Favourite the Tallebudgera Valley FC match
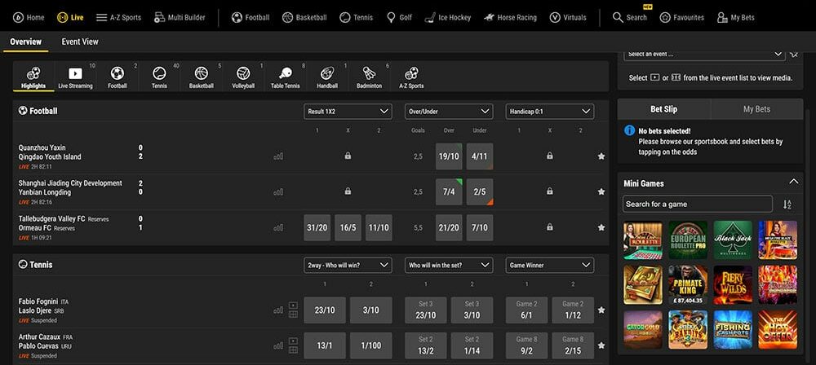 click(601, 227)
